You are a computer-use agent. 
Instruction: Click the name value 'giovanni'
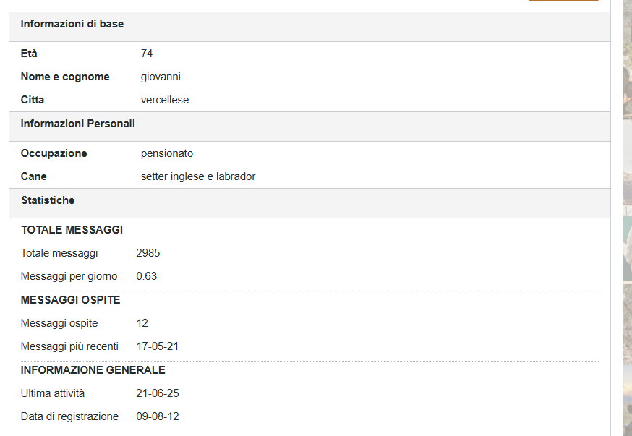(161, 77)
